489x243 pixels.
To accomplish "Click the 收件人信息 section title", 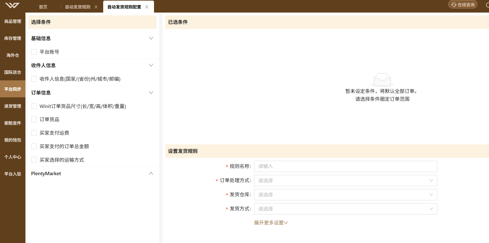I will [44, 65].
